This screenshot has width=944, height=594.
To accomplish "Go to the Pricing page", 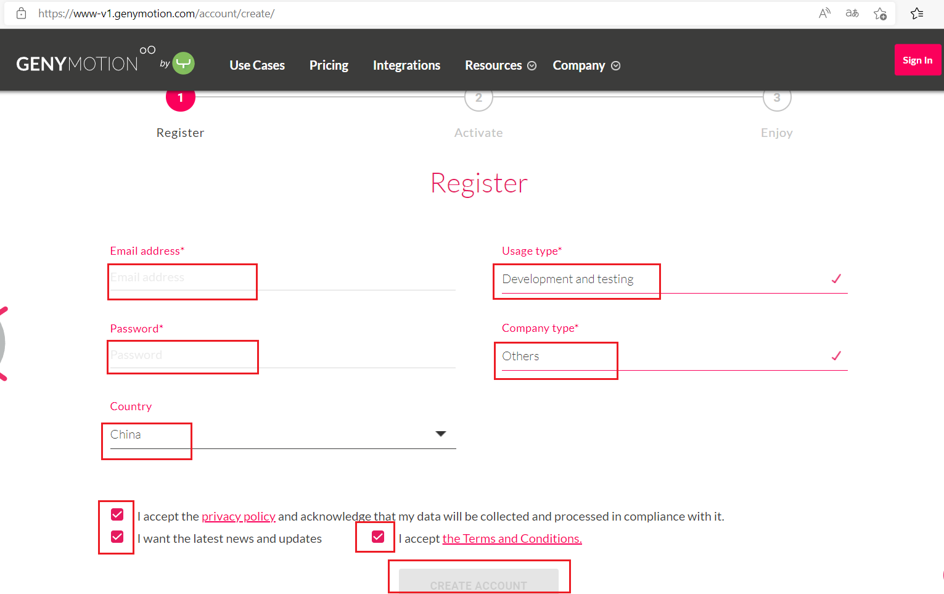I will 329,65.
